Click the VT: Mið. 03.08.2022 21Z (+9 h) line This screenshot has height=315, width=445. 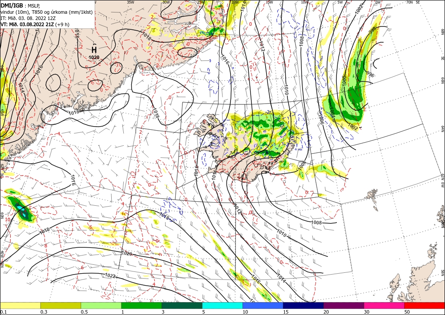[x=35, y=24]
